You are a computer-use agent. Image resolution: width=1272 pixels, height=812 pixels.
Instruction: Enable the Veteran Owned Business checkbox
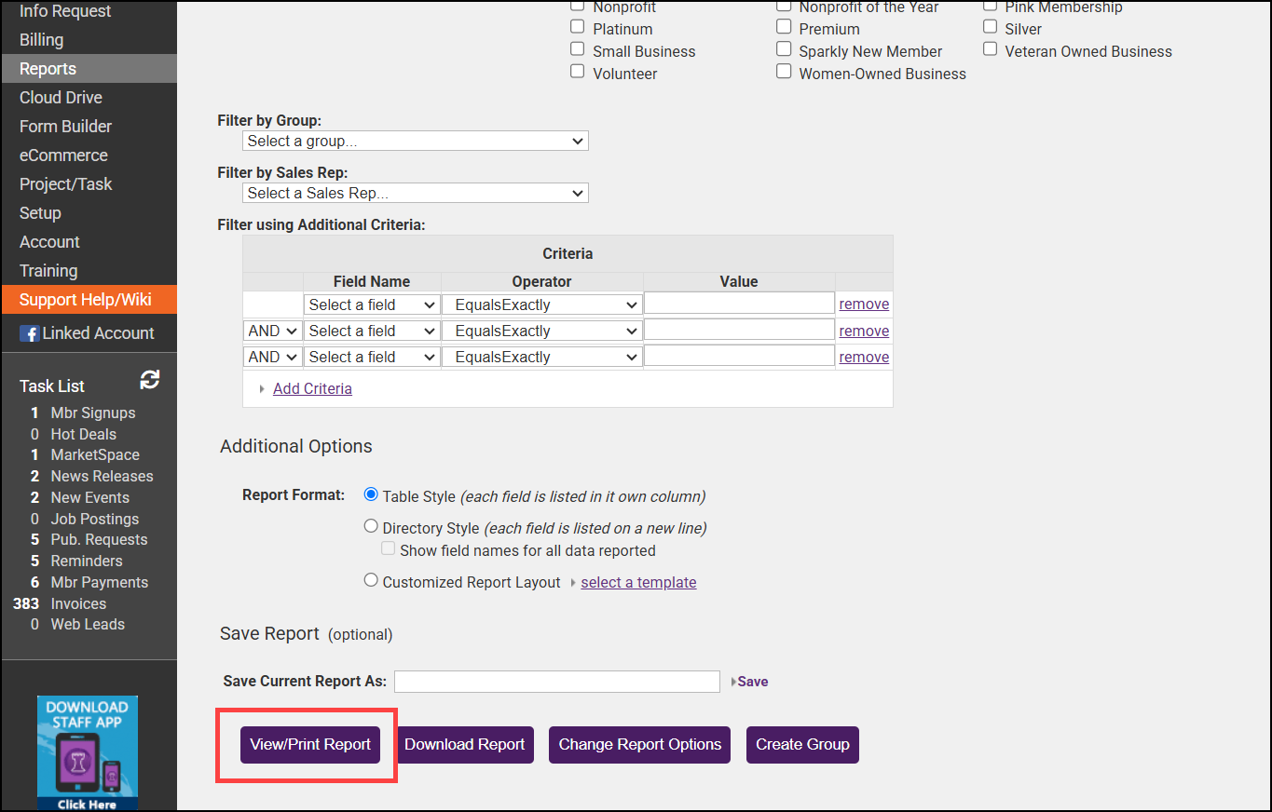[x=990, y=50]
